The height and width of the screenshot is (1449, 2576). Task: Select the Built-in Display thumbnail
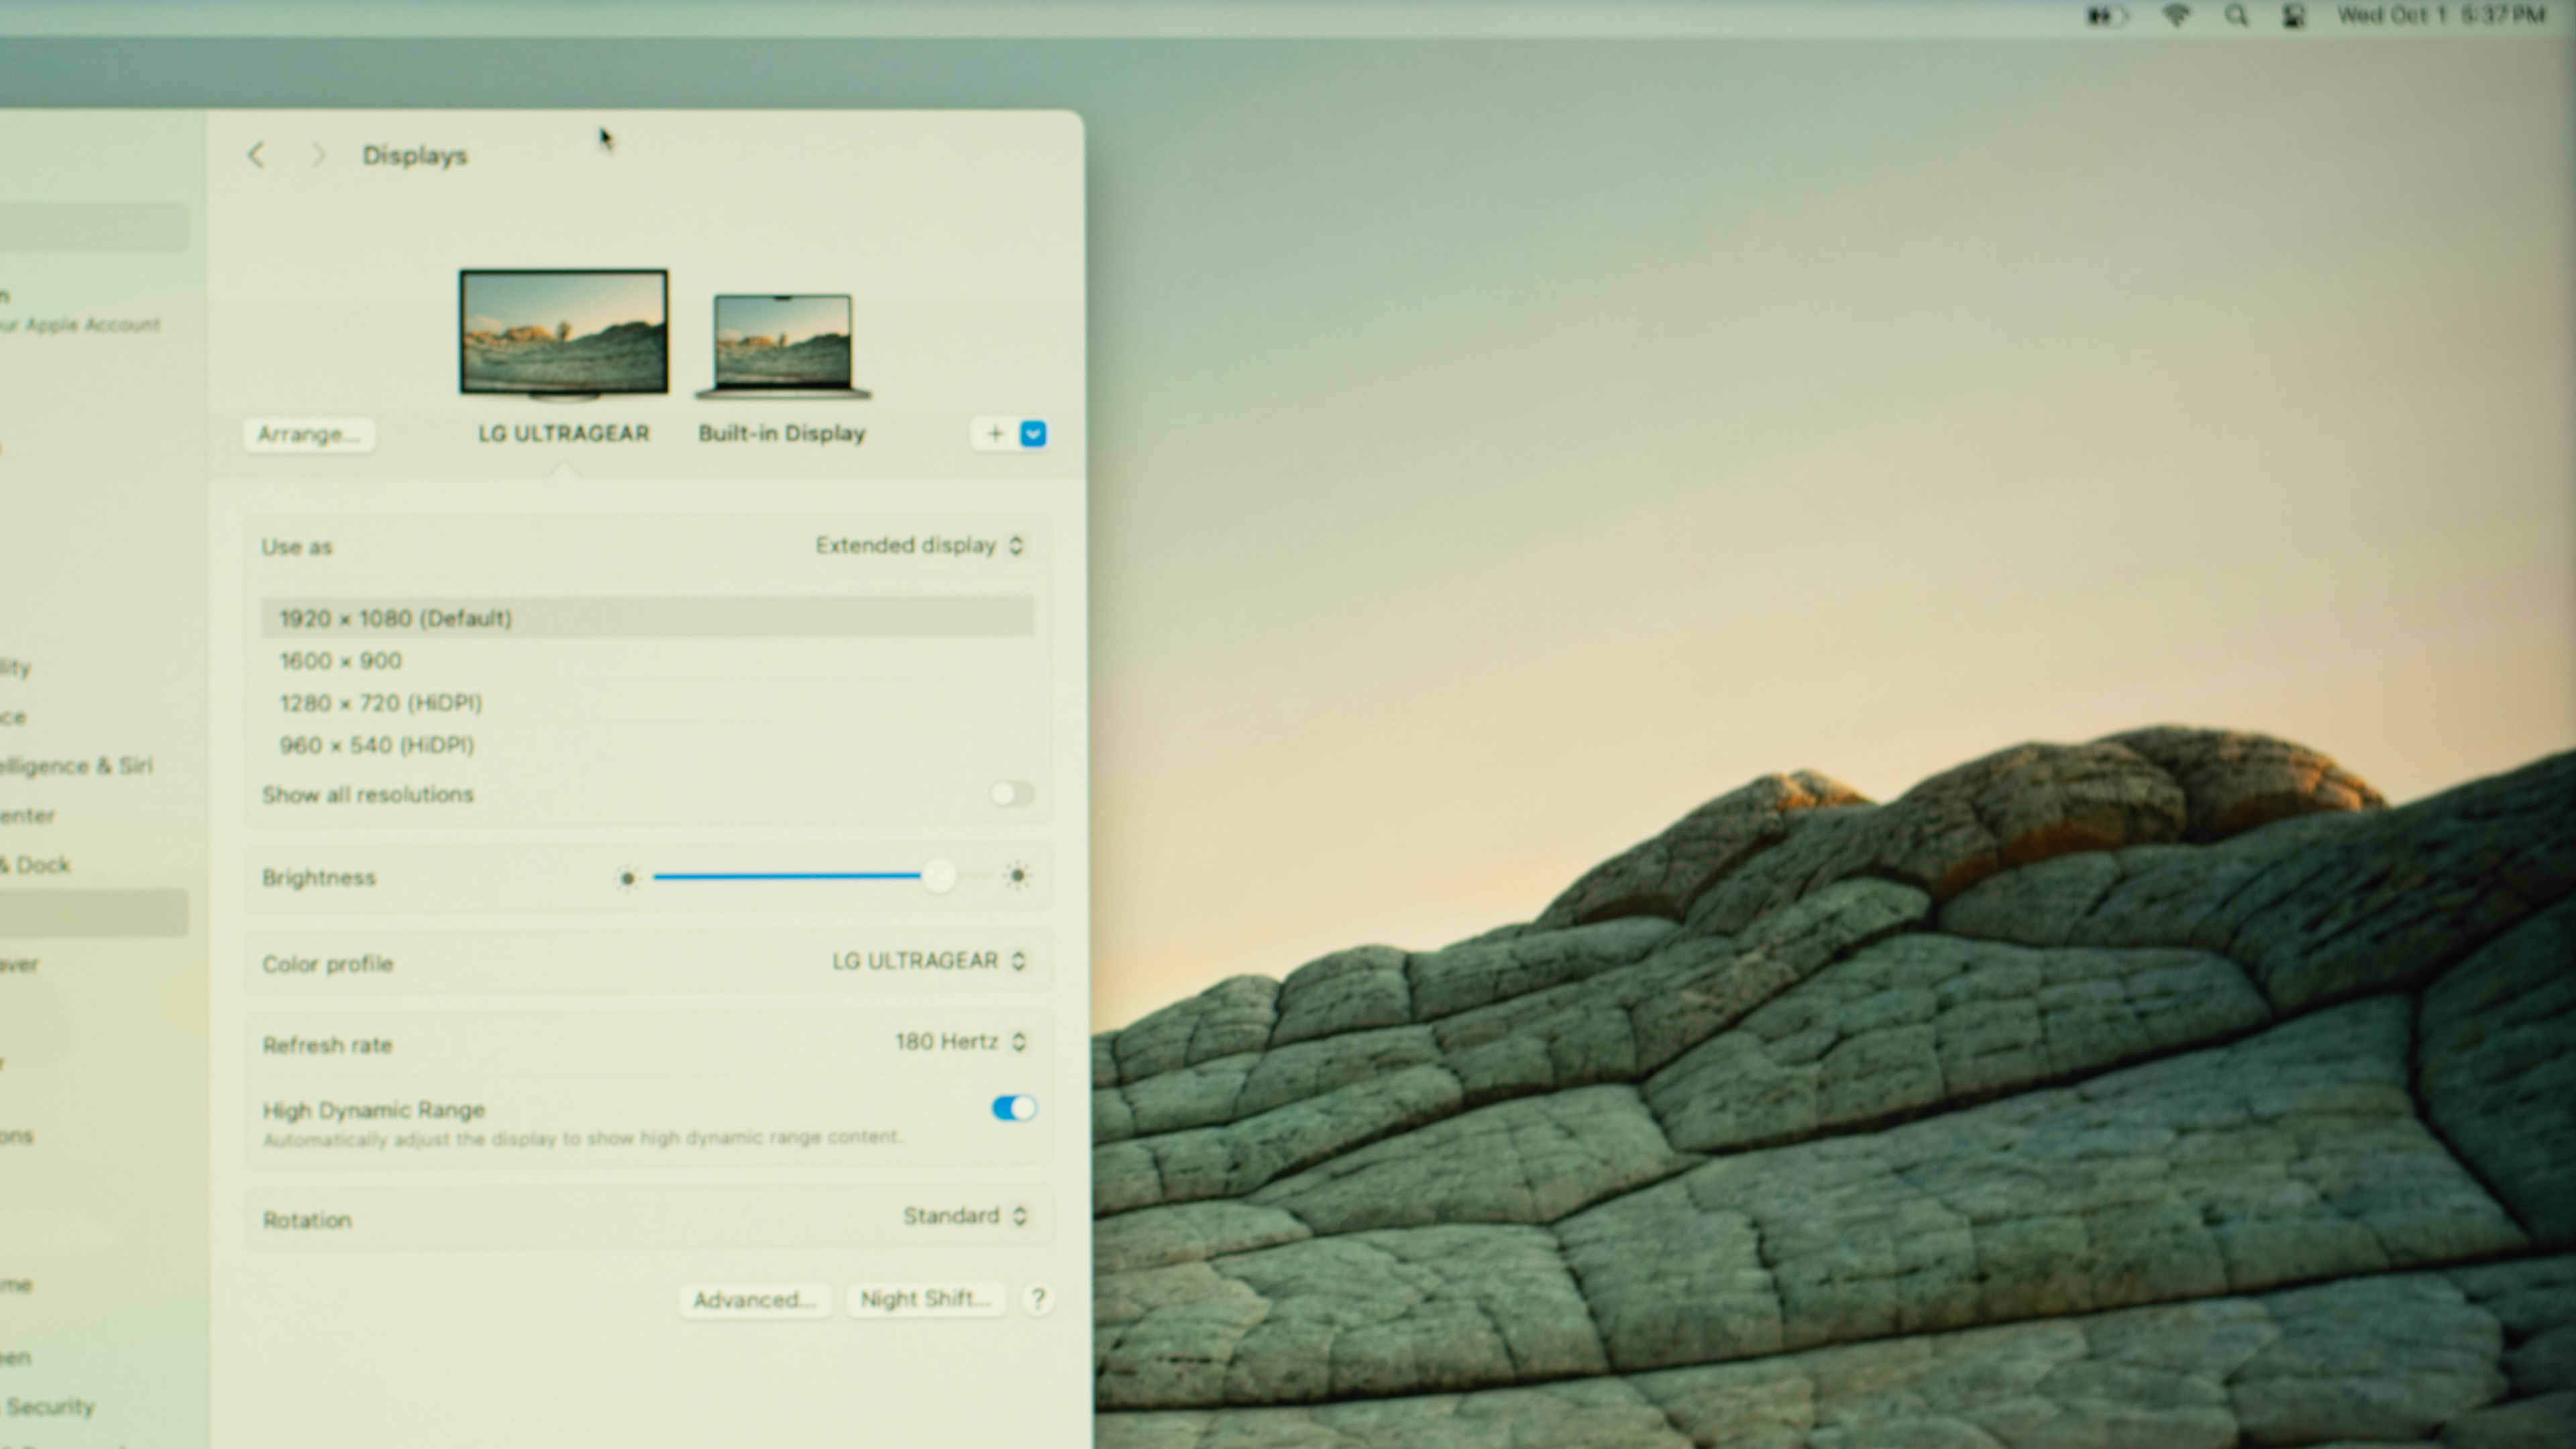(783, 345)
